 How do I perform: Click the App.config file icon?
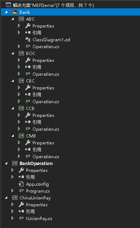pyautogui.click(x=21, y=184)
